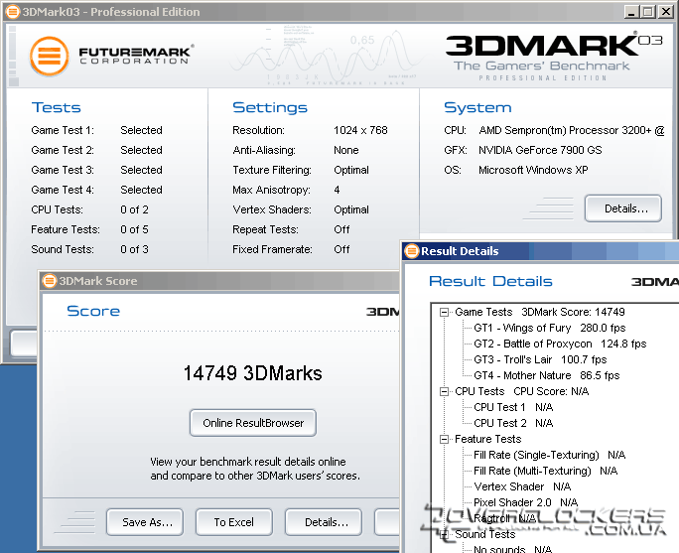Click the 3DMark Score window title icon

point(50,281)
